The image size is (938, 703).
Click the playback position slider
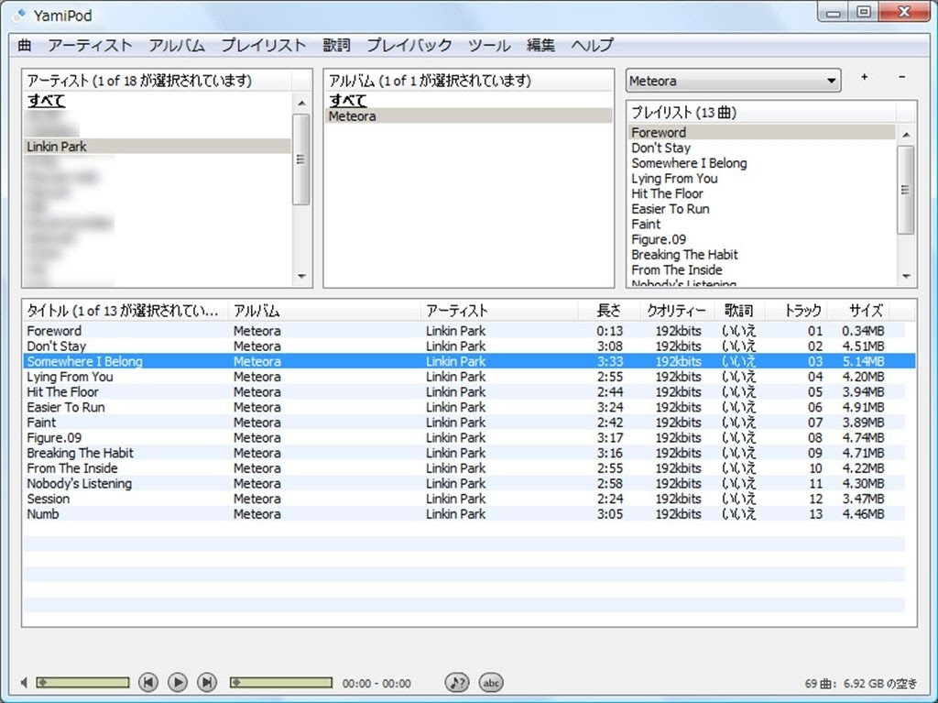[281, 682]
